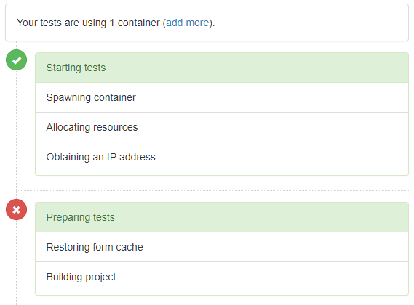
Task: Click the red X failure icon
Action: 16,210
